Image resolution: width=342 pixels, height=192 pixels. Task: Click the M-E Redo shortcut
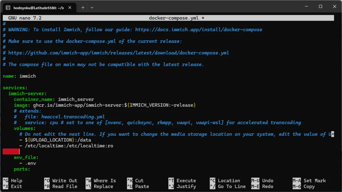coord(262,186)
